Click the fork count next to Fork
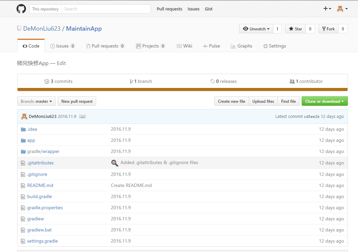This screenshot has height=252, width=358. [x=343, y=29]
